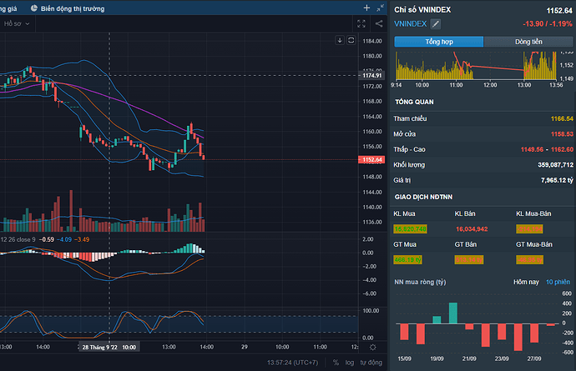Open the UTC+7 timezone menu
Image resolution: width=576 pixels, height=371 pixels.
click(296, 363)
